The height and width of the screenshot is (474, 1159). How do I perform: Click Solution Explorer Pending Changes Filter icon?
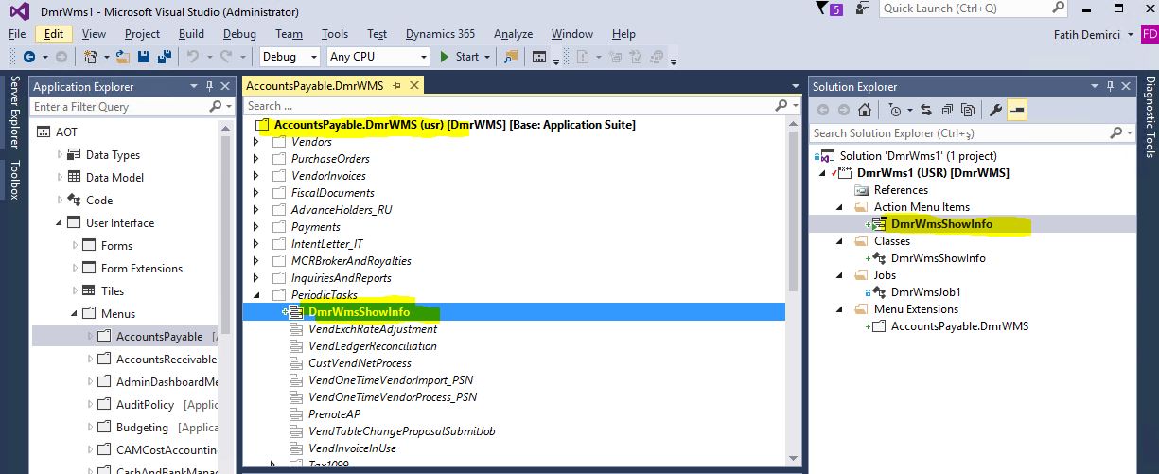point(895,110)
